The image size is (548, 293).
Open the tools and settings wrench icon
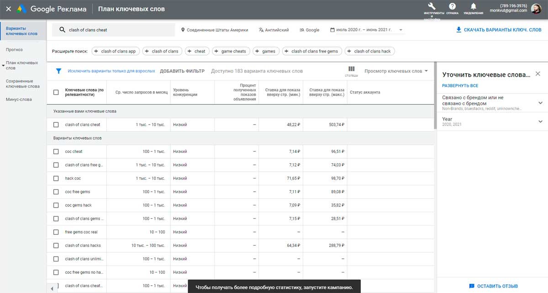(x=432, y=6)
